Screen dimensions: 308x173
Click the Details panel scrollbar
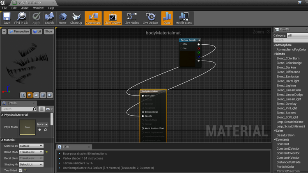click(52, 119)
